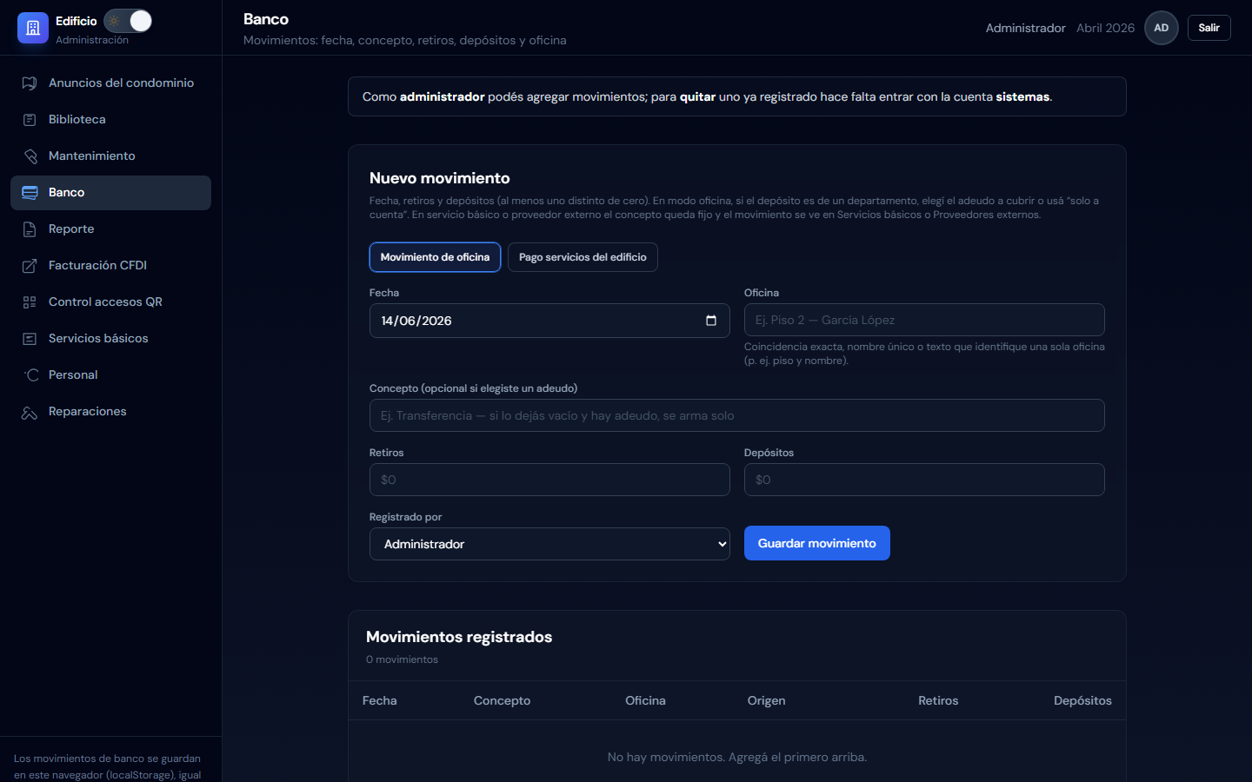Click the Control accesos QR code icon

pyautogui.click(x=30, y=302)
